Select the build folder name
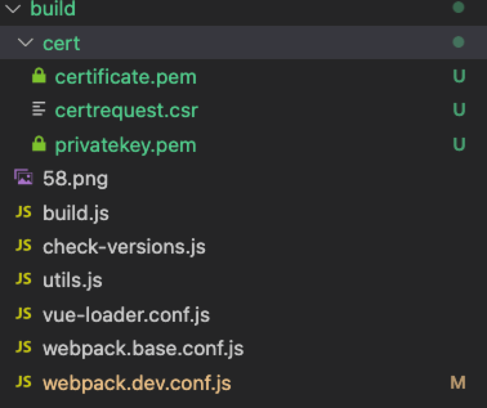487x408 pixels. (x=53, y=8)
